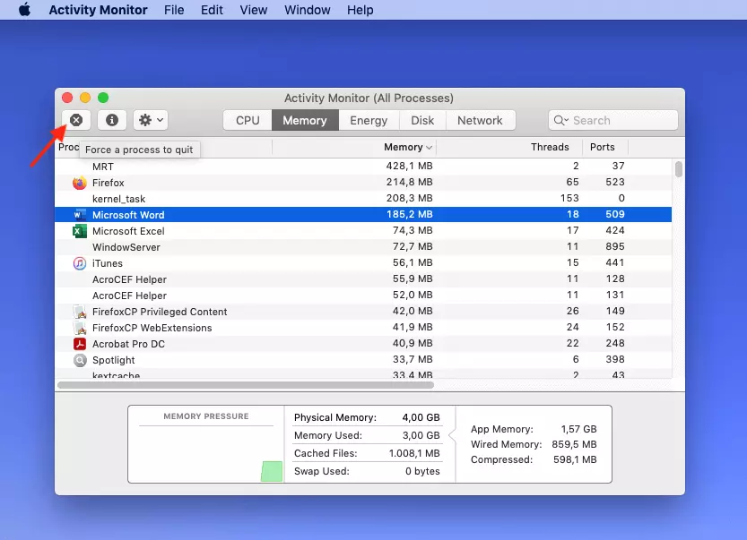Select the Firefox process name
This screenshot has width=747, height=540.
(x=109, y=183)
